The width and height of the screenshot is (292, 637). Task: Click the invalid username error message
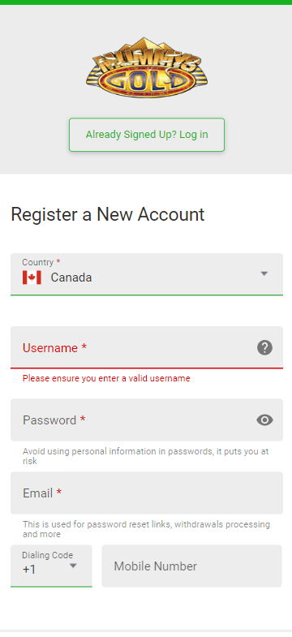pyautogui.click(x=106, y=379)
